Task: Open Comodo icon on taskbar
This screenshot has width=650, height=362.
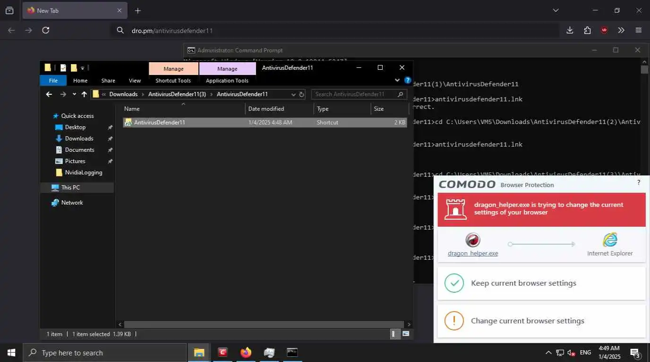Action: tap(222, 353)
